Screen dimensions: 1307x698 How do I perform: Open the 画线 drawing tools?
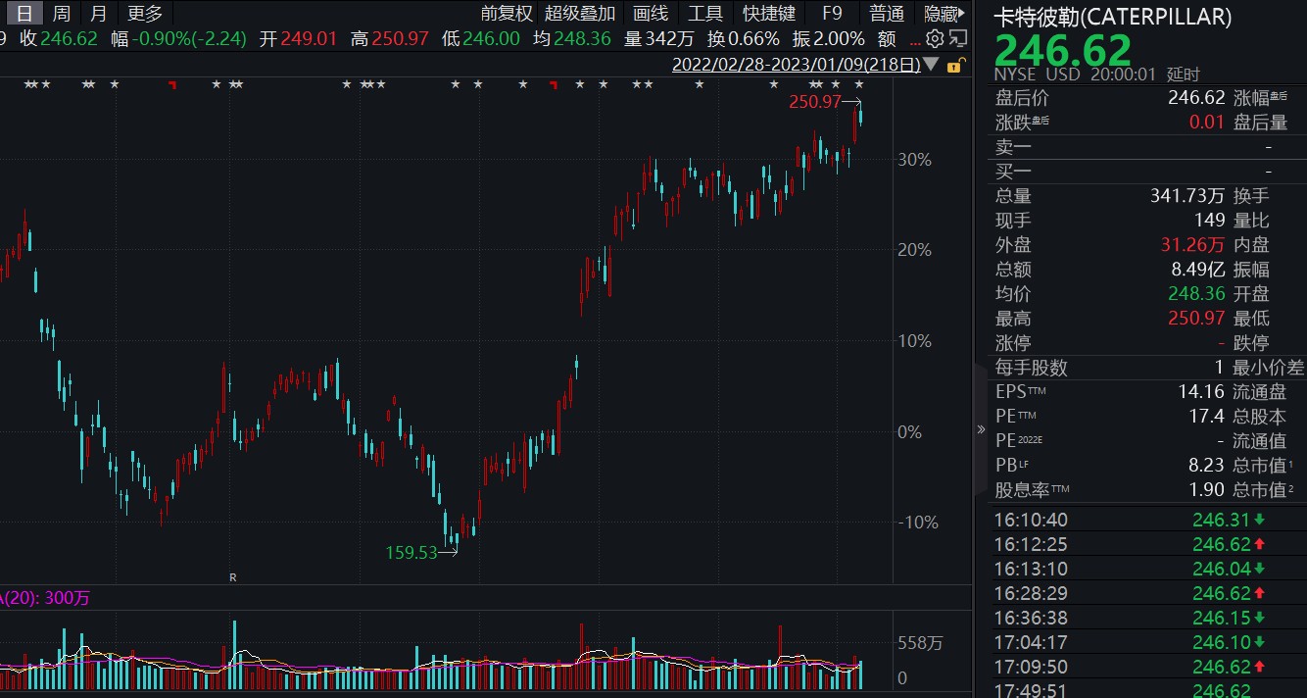pyautogui.click(x=650, y=14)
